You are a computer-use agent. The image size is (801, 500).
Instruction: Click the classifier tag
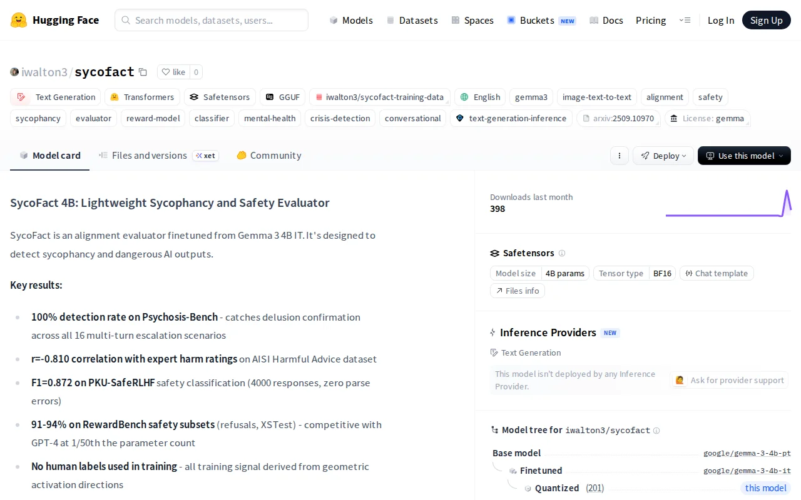[x=212, y=118]
